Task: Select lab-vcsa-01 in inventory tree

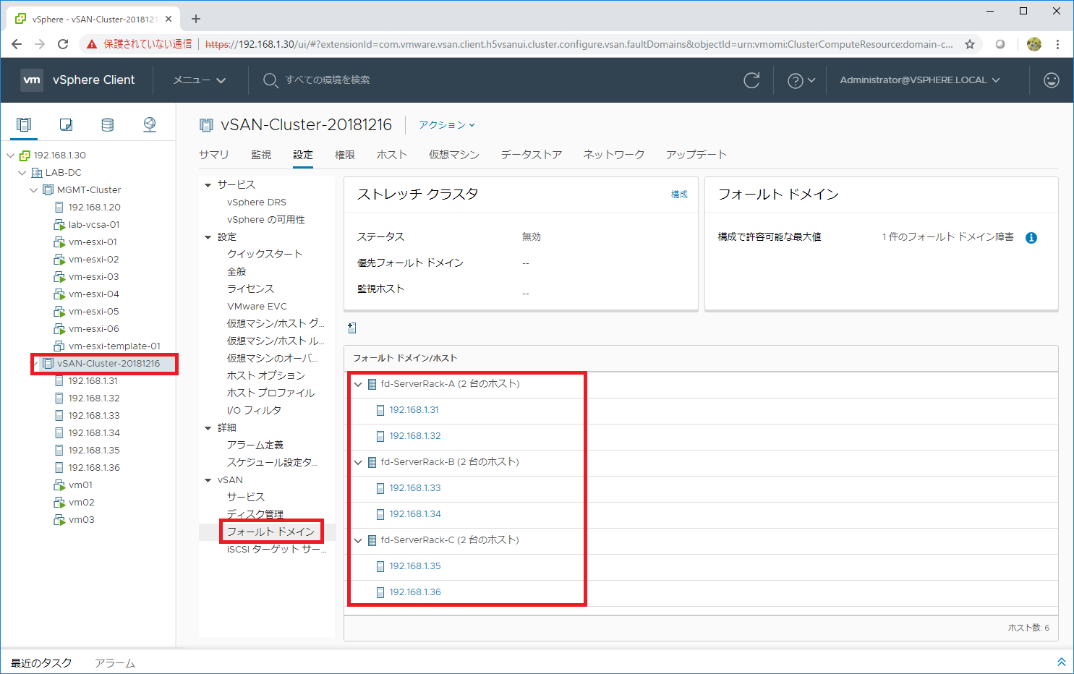Action: tap(94, 225)
